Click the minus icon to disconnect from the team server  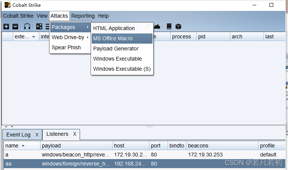pyautogui.click(x=15, y=27)
